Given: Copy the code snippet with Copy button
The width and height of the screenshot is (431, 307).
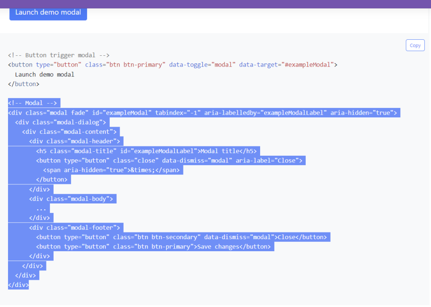Looking at the screenshot, I should pos(415,46).
